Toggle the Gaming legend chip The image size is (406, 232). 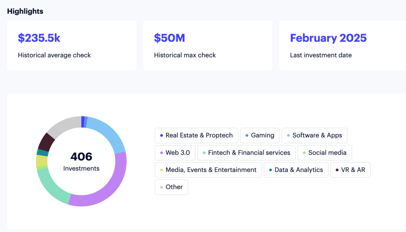click(x=260, y=135)
